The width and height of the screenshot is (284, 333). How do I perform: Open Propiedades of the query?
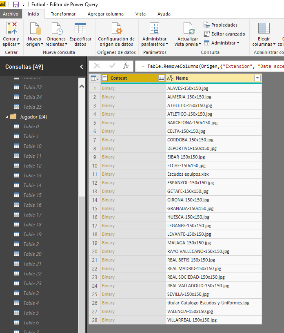(220, 25)
